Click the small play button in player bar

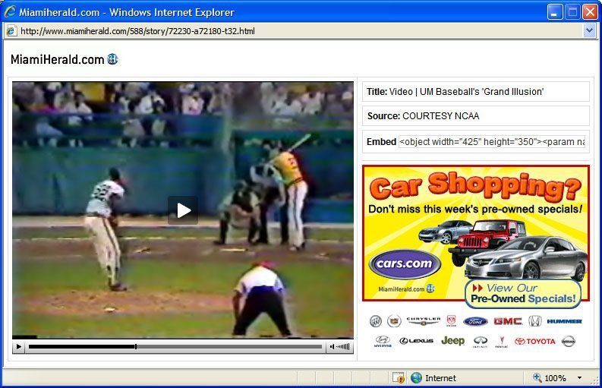point(19,347)
